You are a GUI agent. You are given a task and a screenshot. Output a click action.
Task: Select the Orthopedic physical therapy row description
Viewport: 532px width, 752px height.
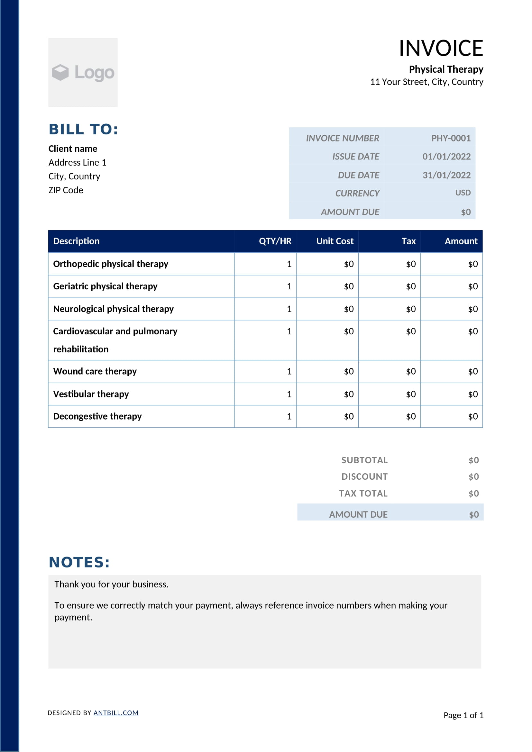111,264
